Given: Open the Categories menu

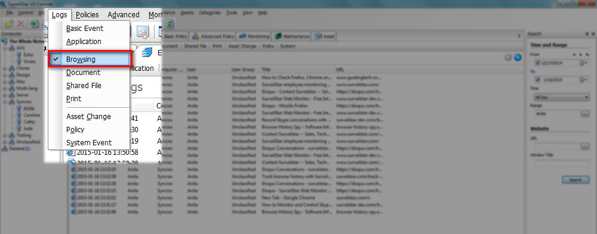Looking at the screenshot, I should (210, 13).
